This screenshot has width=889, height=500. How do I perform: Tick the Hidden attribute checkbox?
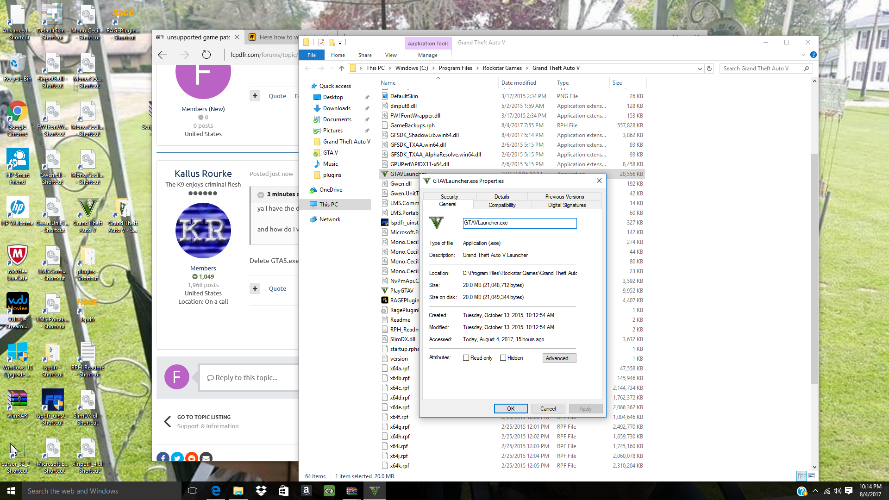503,358
